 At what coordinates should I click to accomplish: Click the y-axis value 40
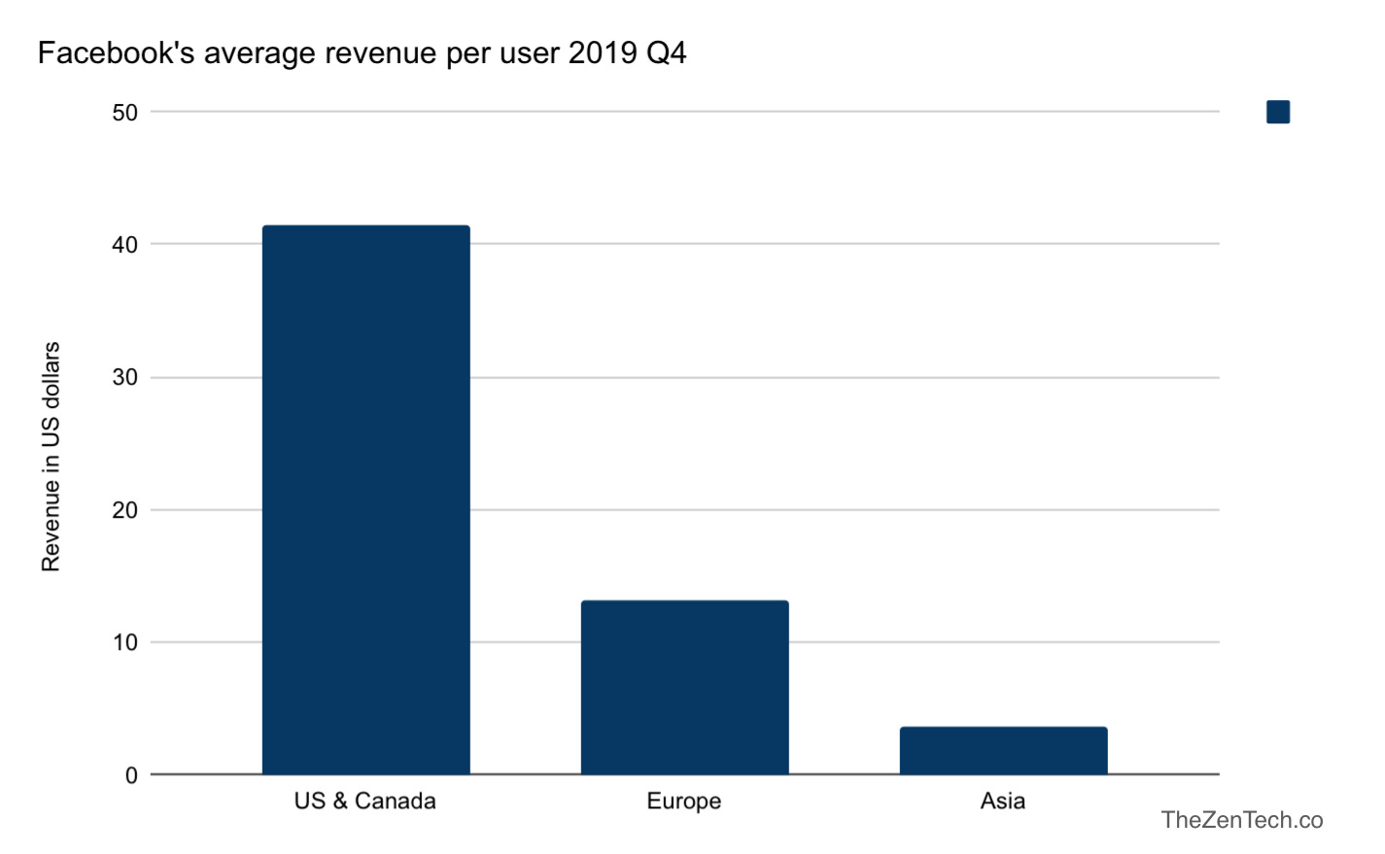coord(125,245)
